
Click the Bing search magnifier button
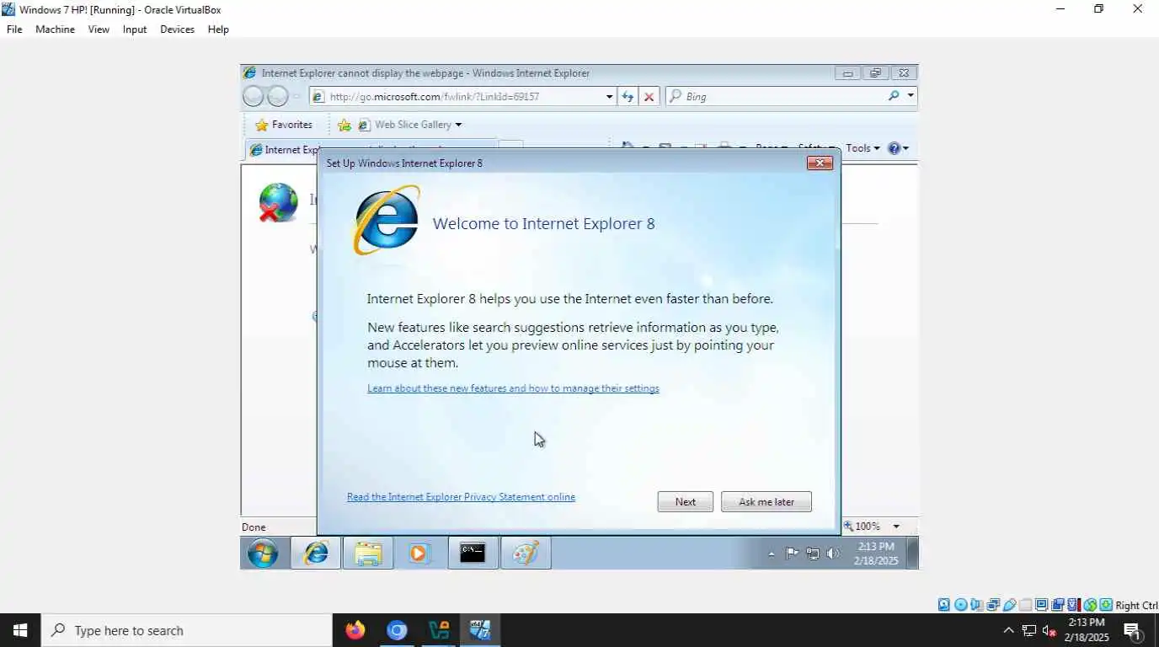coord(894,96)
